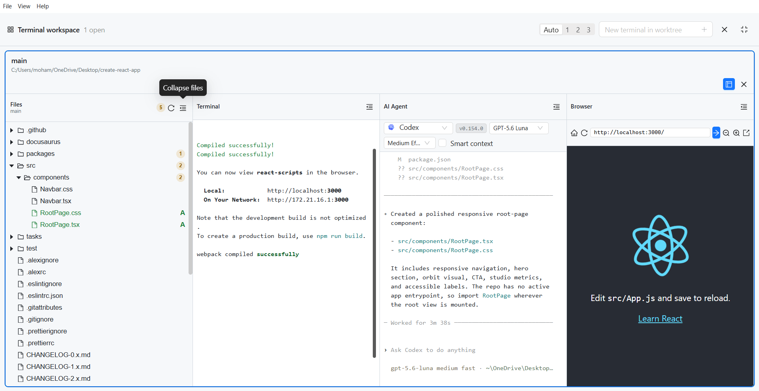Open the Help menu
Image resolution: width=759 pixels, height=391 pixels.
[x=43, y=6]
